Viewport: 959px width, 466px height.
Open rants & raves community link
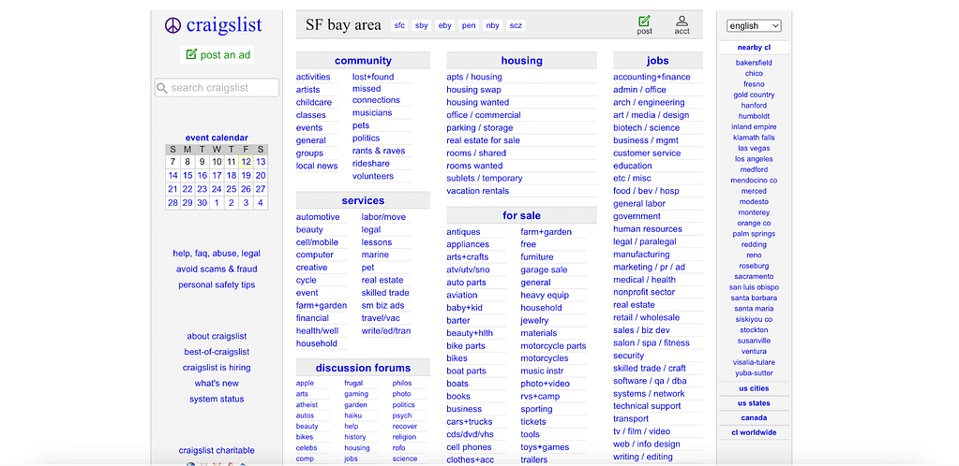tap(379, 151)
